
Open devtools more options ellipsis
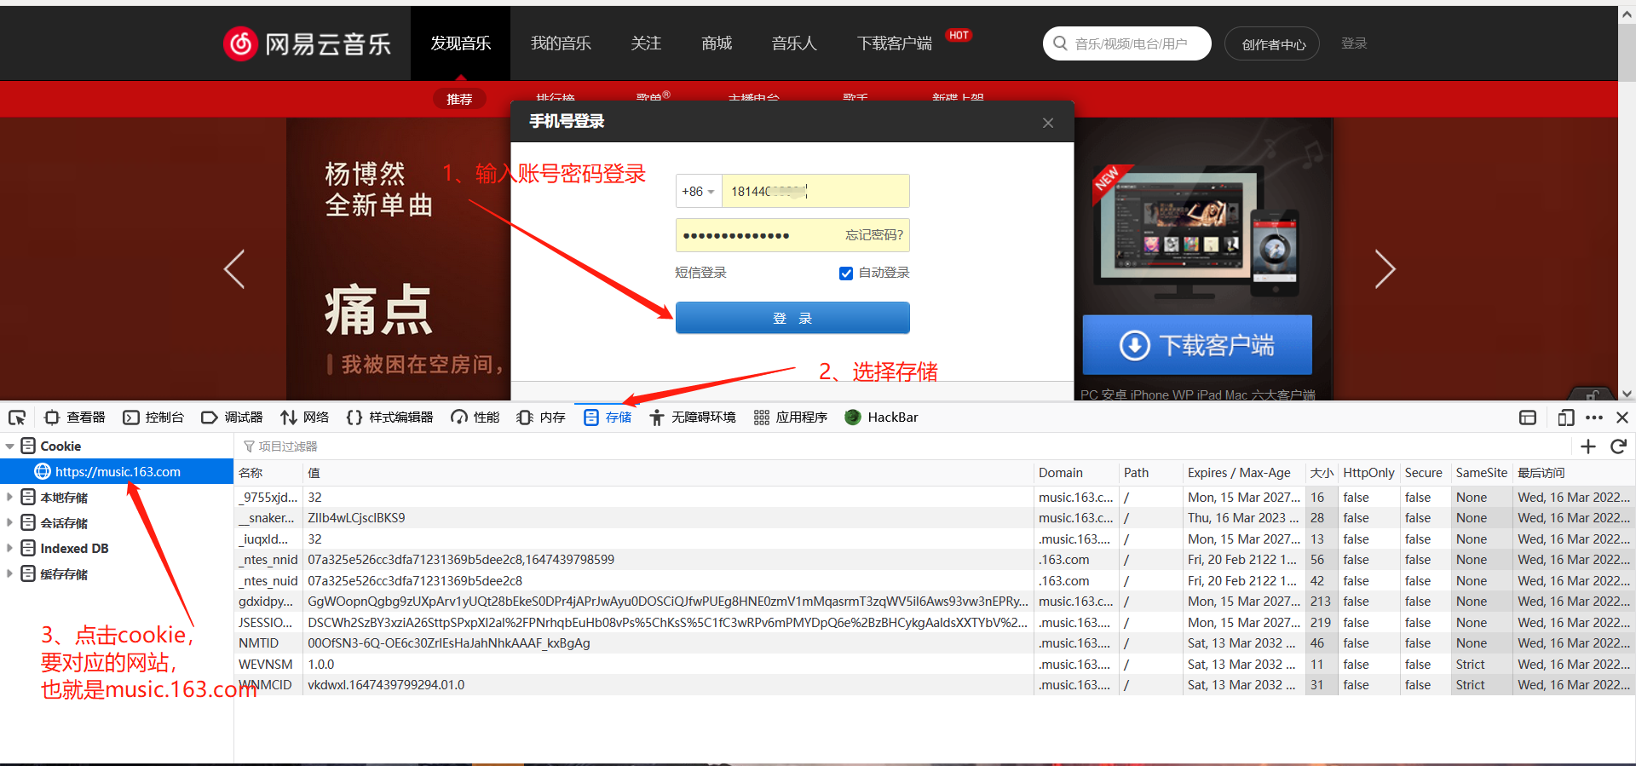click(1594, 418)
